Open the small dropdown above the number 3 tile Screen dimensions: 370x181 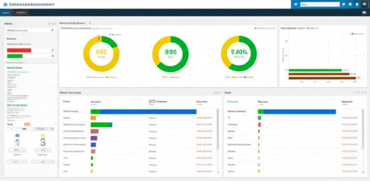click(43, 129)
